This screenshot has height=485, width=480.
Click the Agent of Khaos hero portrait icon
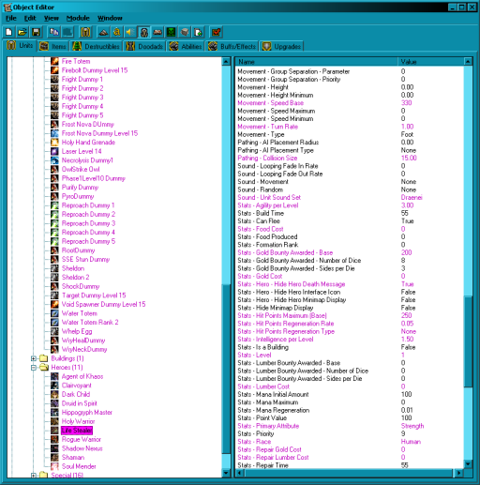[x=54, y=376]
